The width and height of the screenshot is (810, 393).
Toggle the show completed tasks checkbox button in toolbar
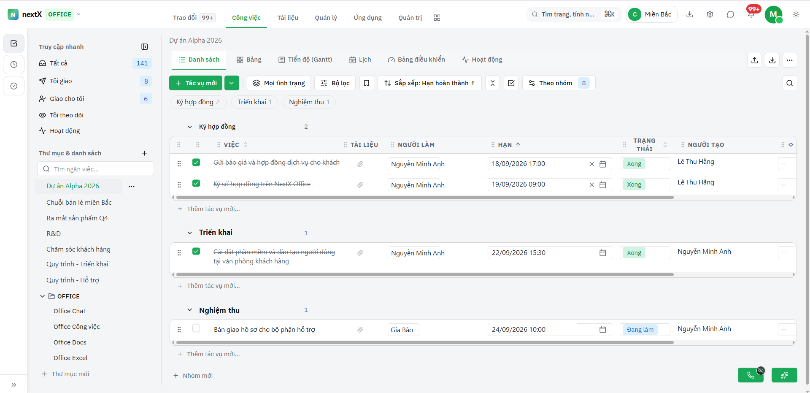[x=511, y=83]
